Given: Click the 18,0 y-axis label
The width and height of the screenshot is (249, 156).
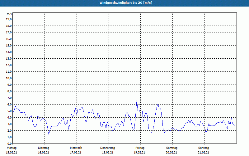Looking at the screenshot, I should pos(9,26).
